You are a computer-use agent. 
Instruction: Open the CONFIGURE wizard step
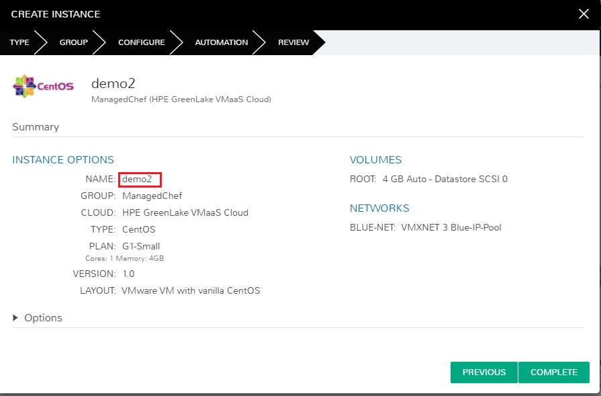click(x=142, y=42)
